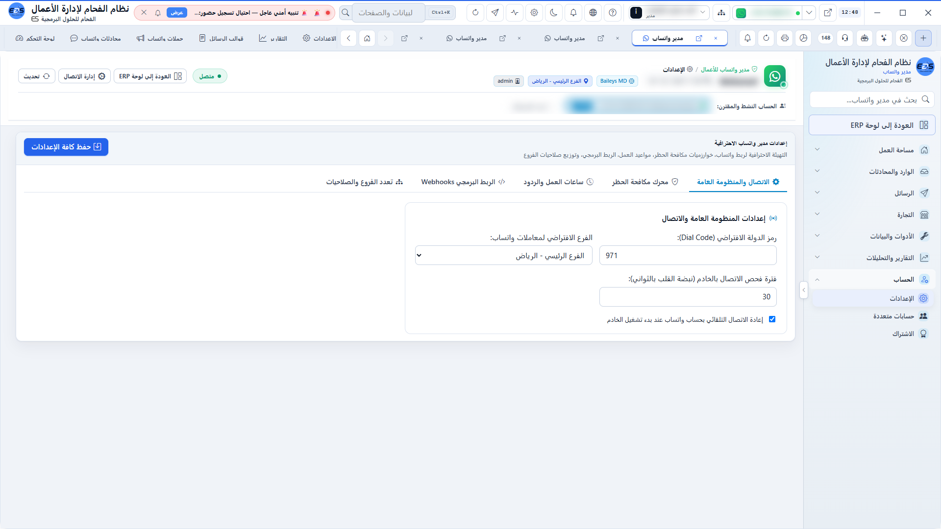The image size is (941, 529).
Task: Click the reload icon in the title bar
Action: 475,13
